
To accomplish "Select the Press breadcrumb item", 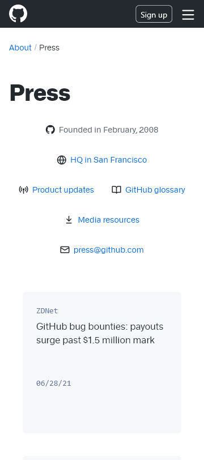I will click(x=49, y=48).
